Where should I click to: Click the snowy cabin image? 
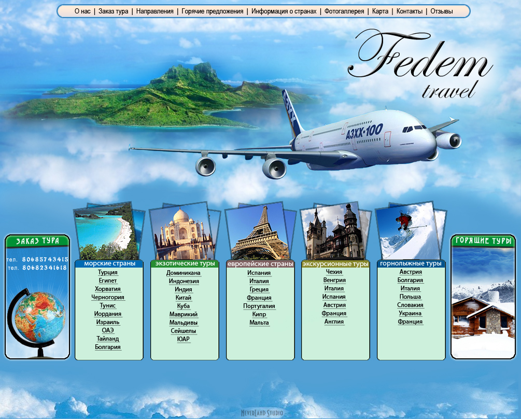pyautogui.click(x=483, y=303)
